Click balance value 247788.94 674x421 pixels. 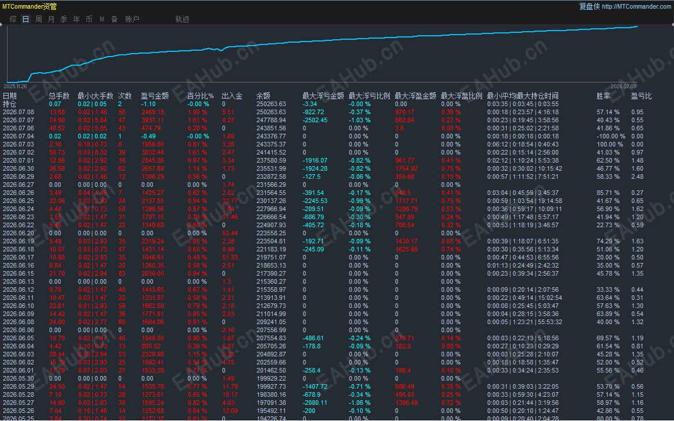(271, 121)
